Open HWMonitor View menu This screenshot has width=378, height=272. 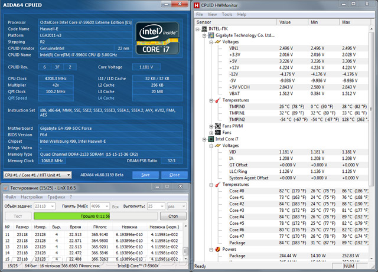coord(212,14)
